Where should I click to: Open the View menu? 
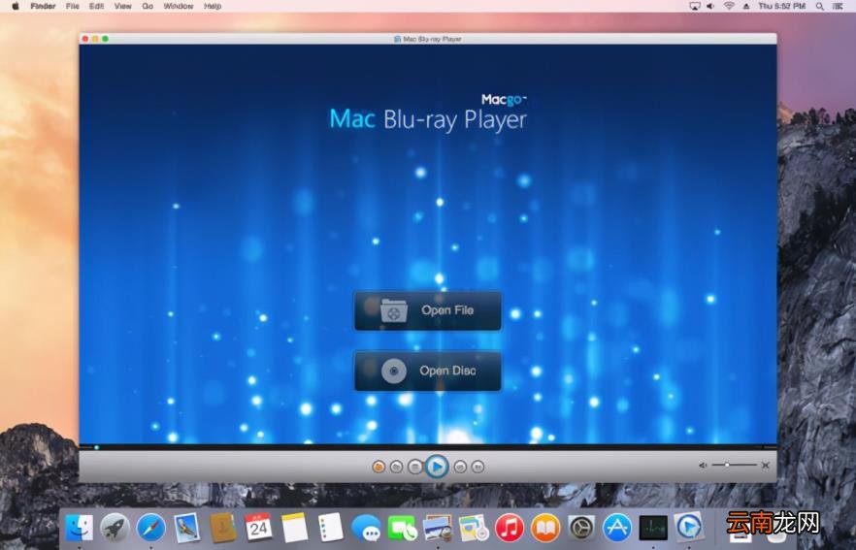(x=123, y=6)
